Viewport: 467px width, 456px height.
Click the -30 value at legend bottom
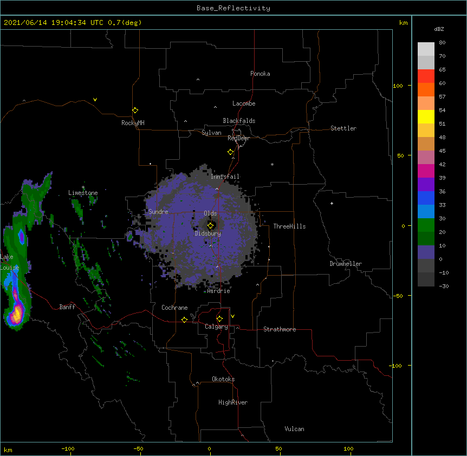[444, 286]
